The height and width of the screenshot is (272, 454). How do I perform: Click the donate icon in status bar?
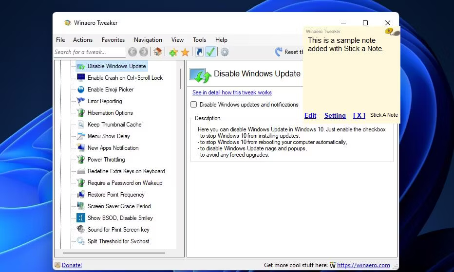coord(57,265)
